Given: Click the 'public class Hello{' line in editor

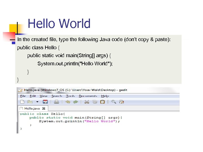Looking at the screenshot, I should (x=42, y=114).
